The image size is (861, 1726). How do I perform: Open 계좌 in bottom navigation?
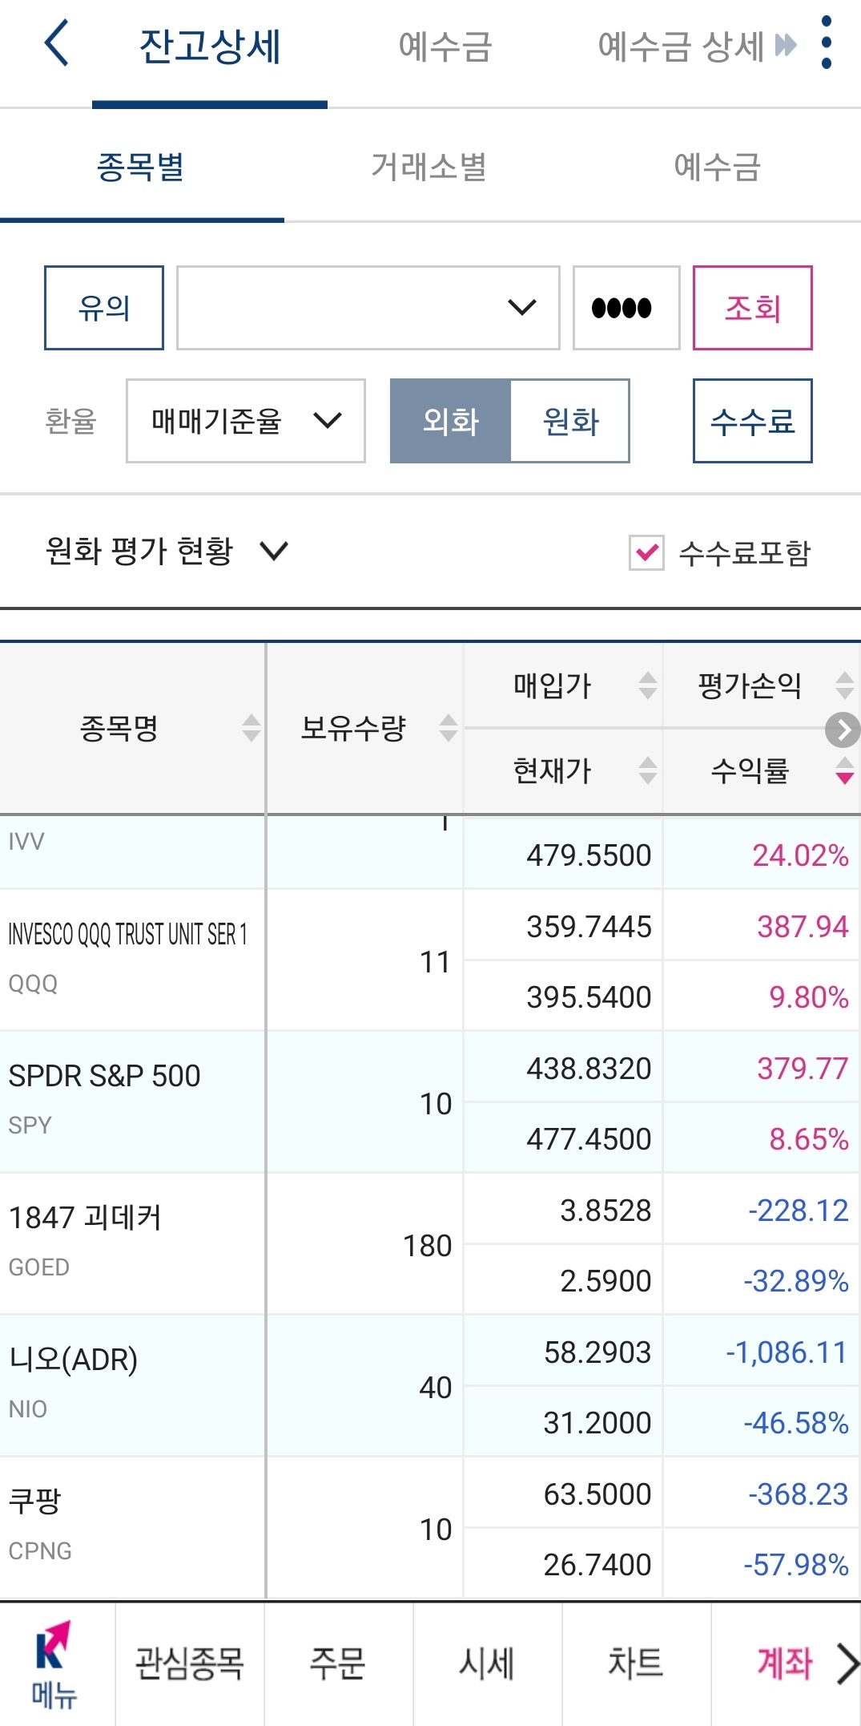point(785,1663)
